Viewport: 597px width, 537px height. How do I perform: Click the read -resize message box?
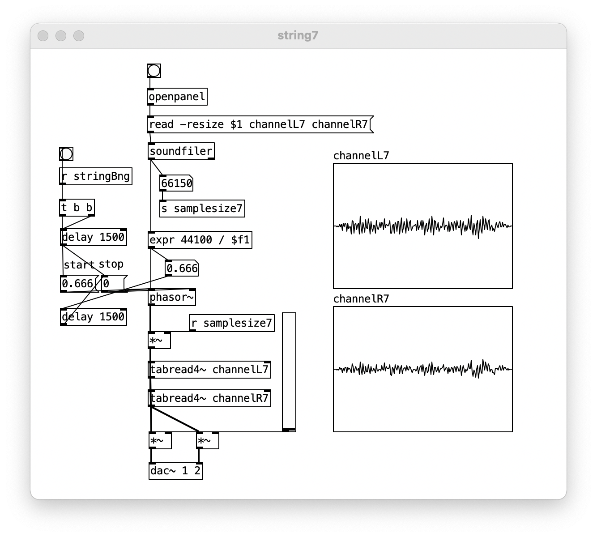point(259,124)
